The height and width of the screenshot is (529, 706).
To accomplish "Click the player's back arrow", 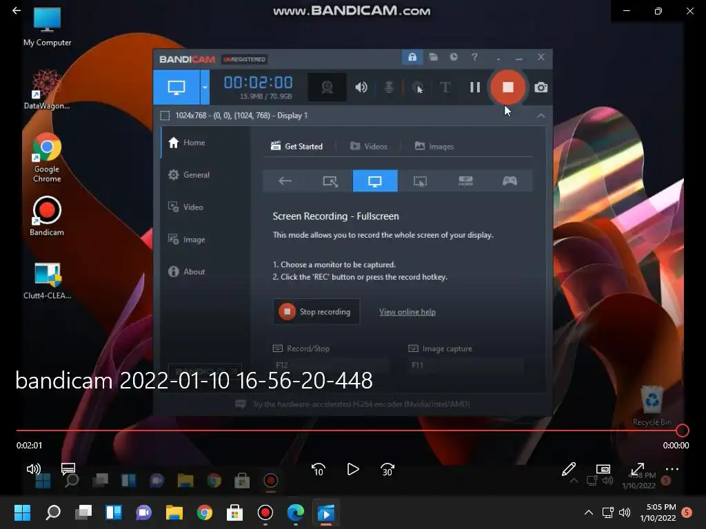I will coord(17,10).
